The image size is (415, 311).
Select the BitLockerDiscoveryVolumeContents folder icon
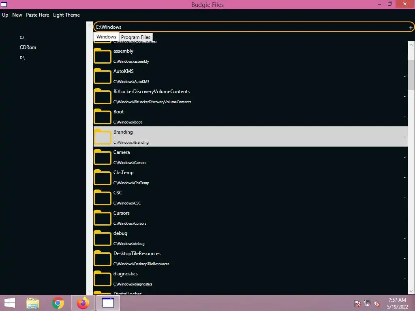[x=103, y=96]
